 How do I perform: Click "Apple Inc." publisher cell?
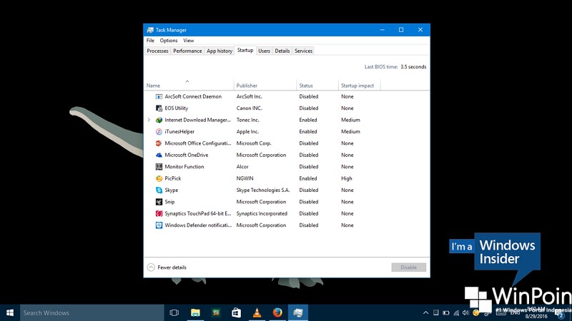[x=247, y=131]
